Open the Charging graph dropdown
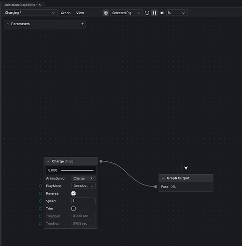This screenshot has height=246, width=242. click(x=30, y=13)
